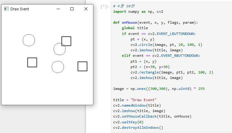Image resolution: width=232 pixels, height=133 pixels.
Task: Click the cv2.rectangle call line
Action: click(x=172, y=72)
